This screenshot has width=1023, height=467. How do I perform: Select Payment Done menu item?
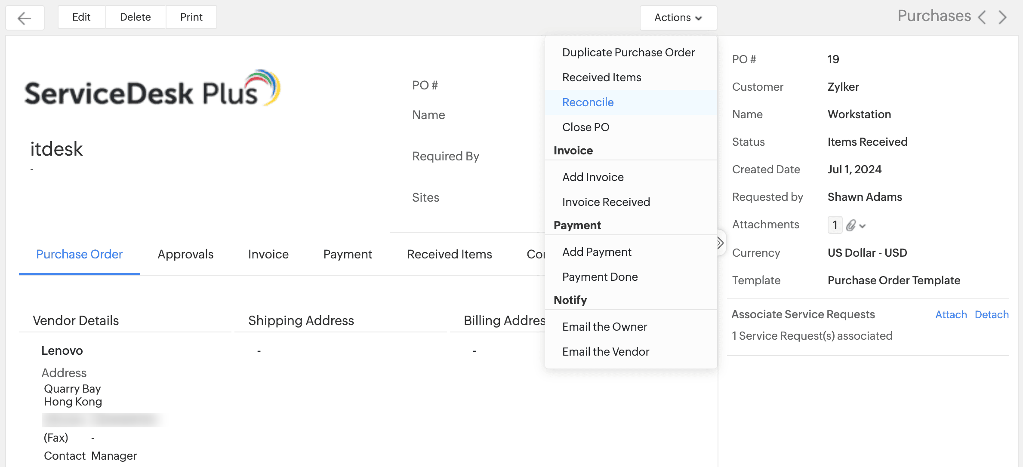[x=600, y=277]
